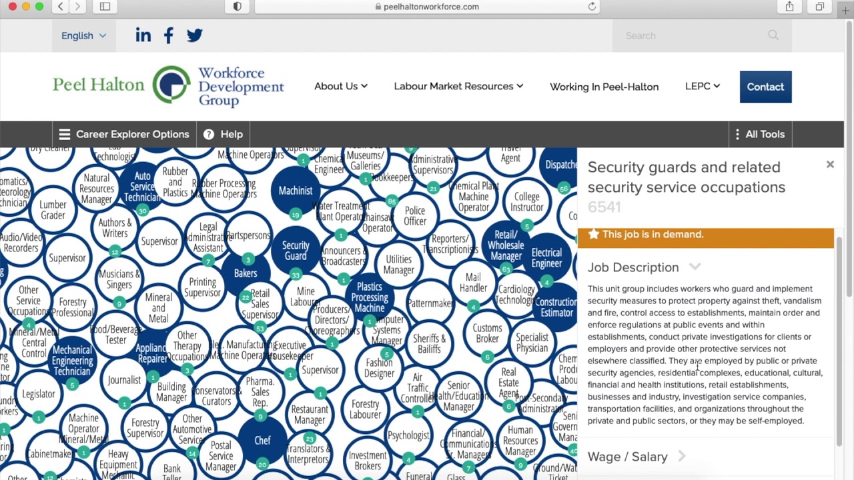Select the Natural Resources Manager bubble
The image size is (854, 480).
(97, 189)
